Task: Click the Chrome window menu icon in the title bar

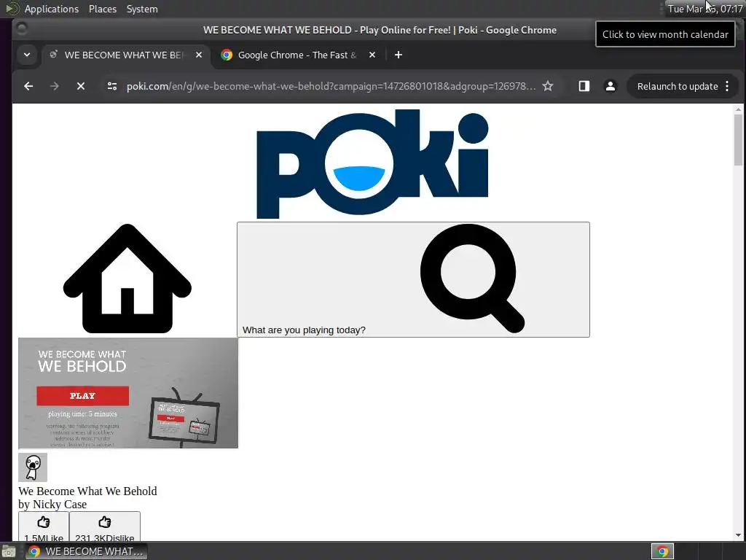Action: click(22, 28)
